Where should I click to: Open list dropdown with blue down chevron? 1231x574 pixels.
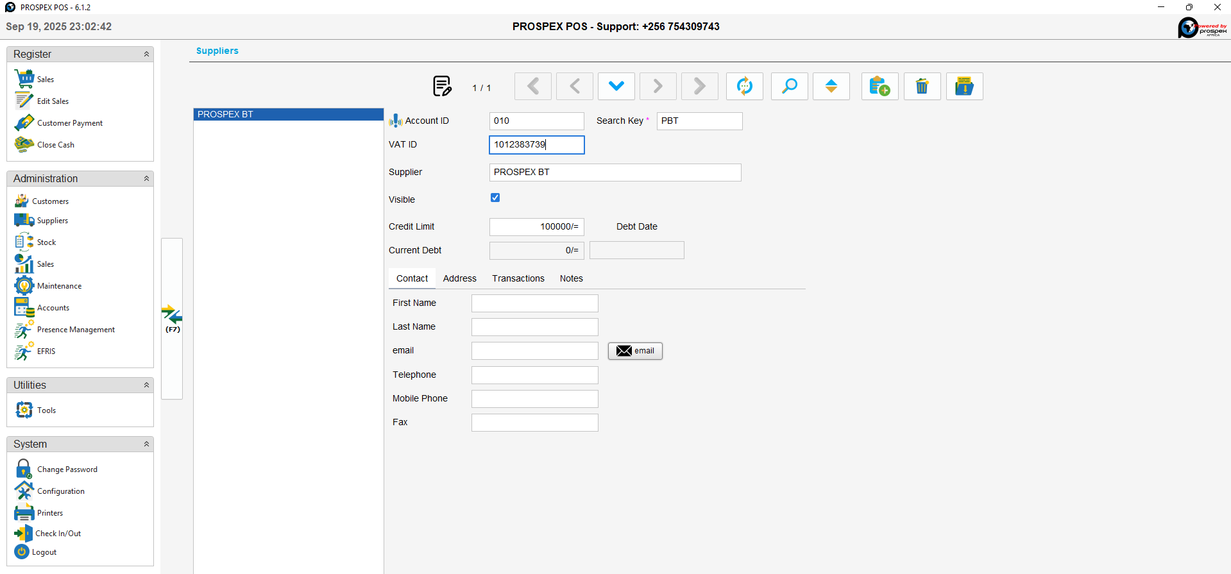pos(616,87)
